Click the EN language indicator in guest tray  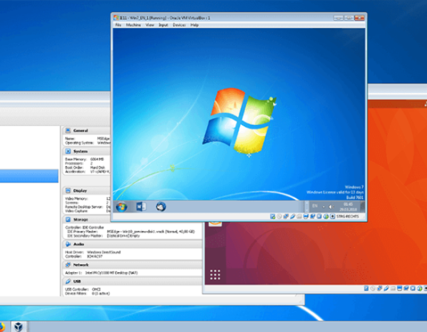[315, 206]
